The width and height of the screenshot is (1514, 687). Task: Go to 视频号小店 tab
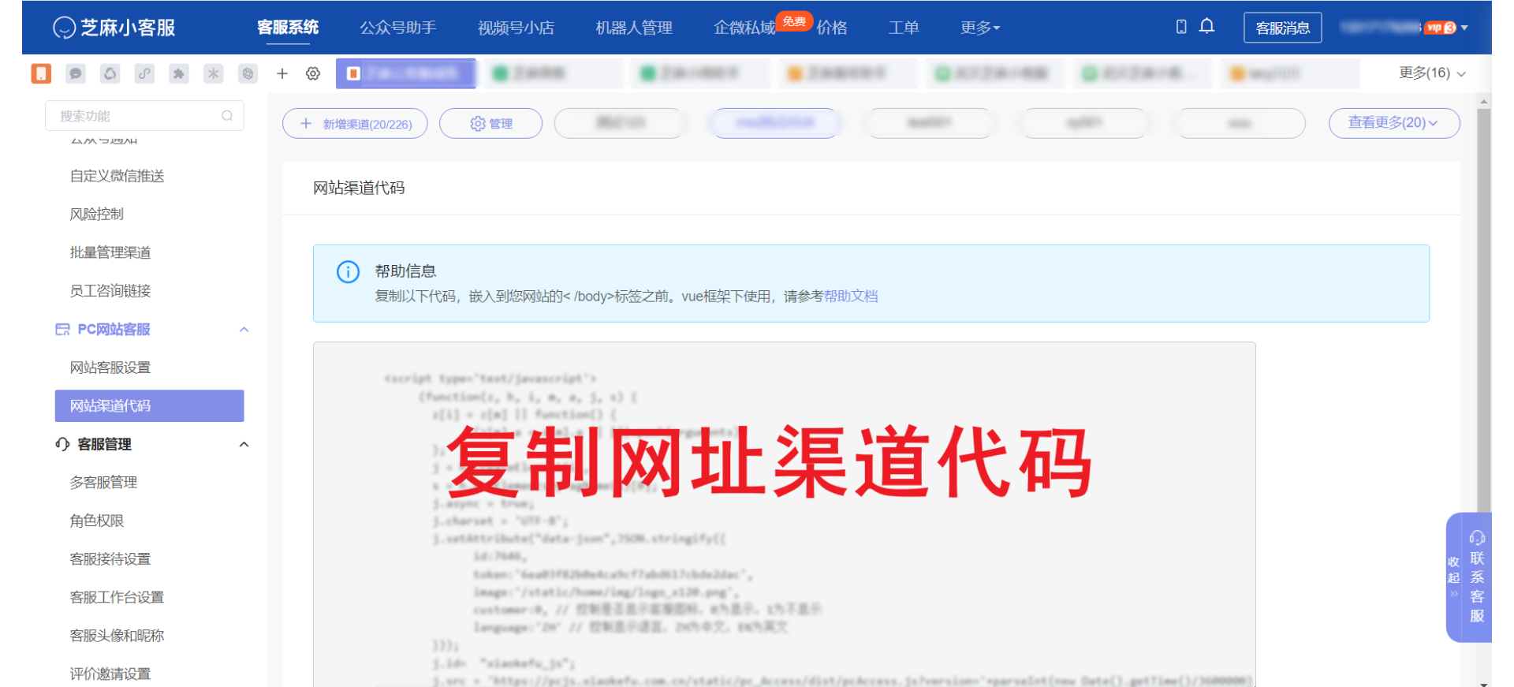click(516, 28)
